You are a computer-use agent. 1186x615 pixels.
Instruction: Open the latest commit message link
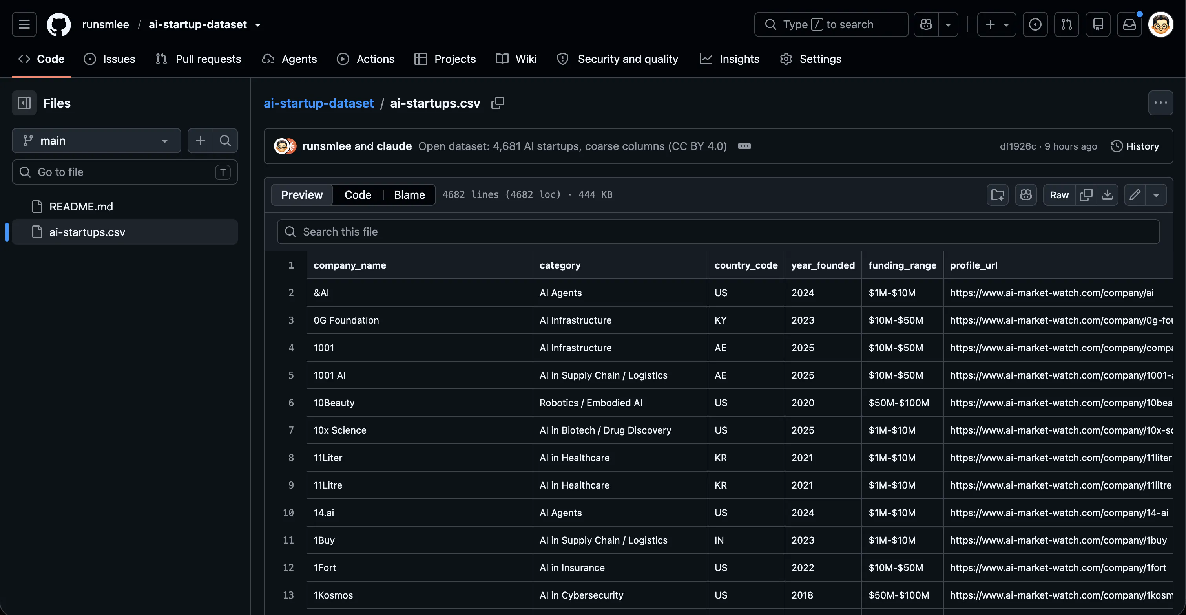click(x=572, y=146)
